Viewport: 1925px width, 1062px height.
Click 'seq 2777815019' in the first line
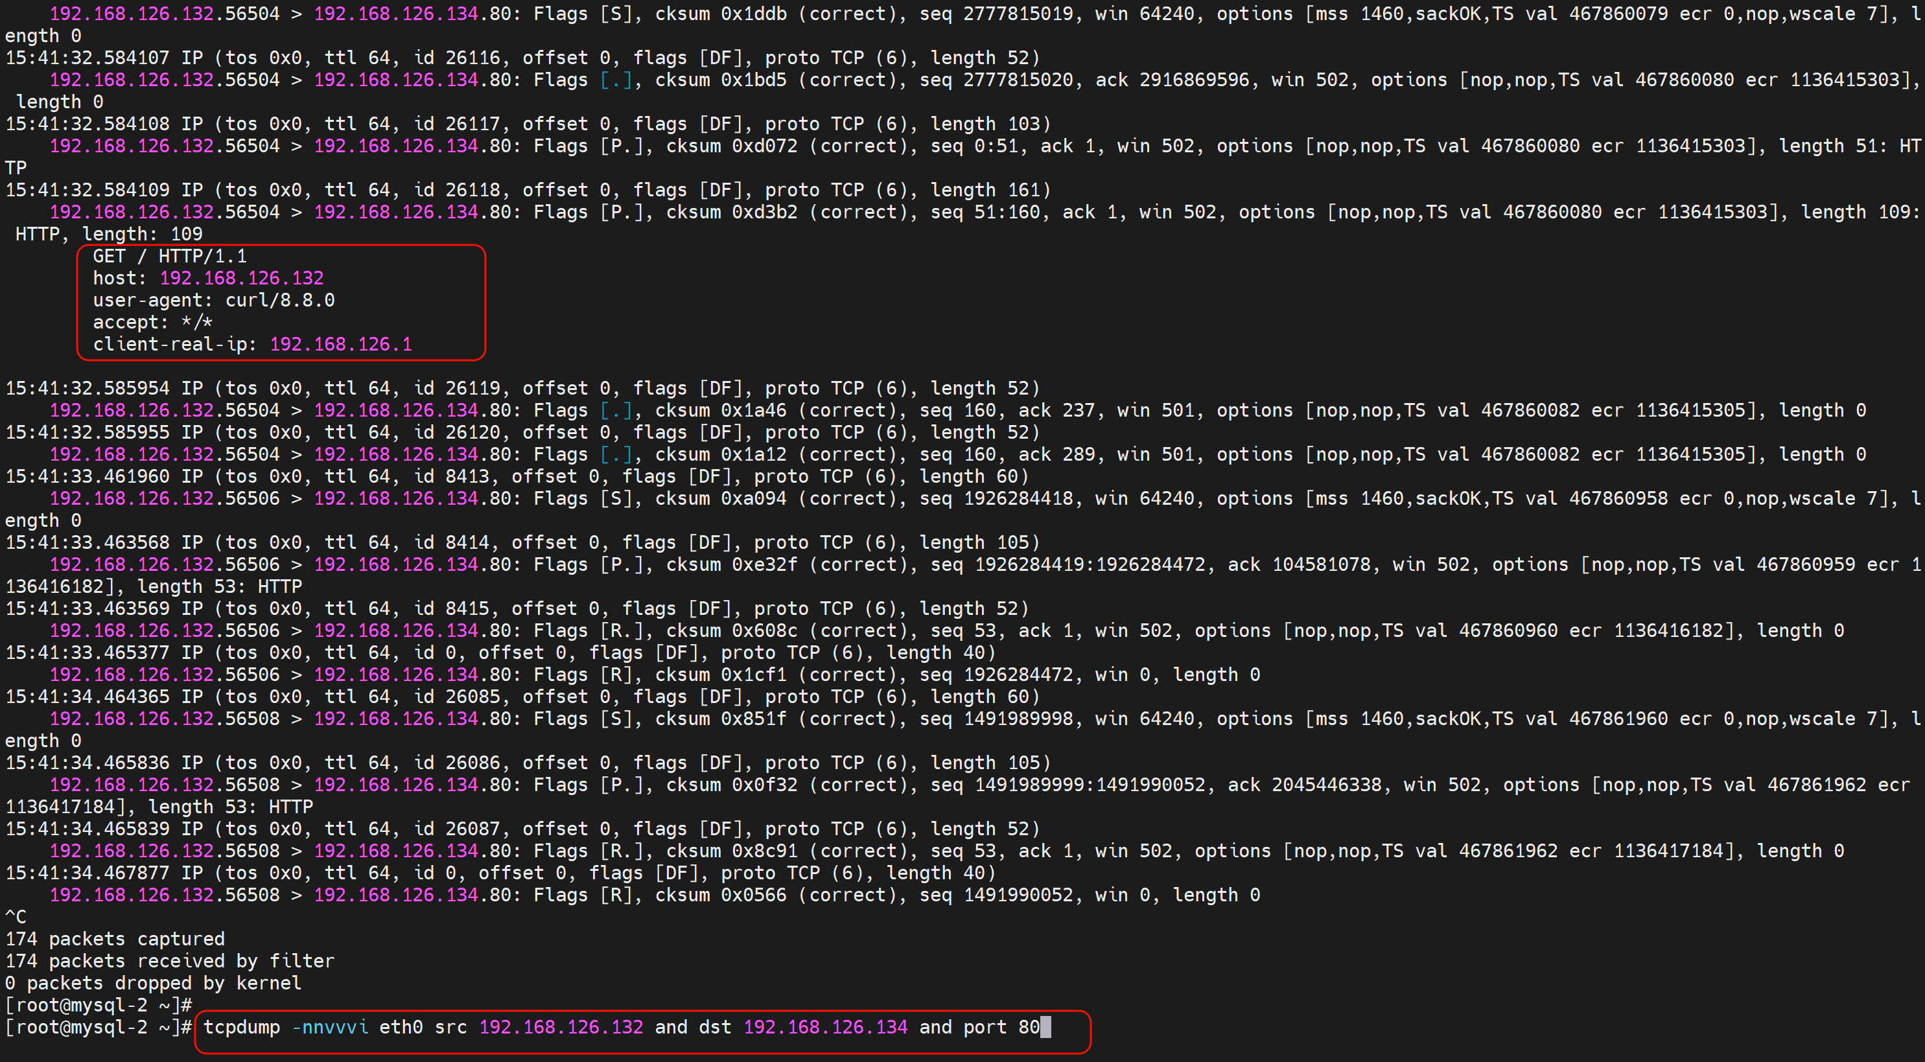click(996, 14)
